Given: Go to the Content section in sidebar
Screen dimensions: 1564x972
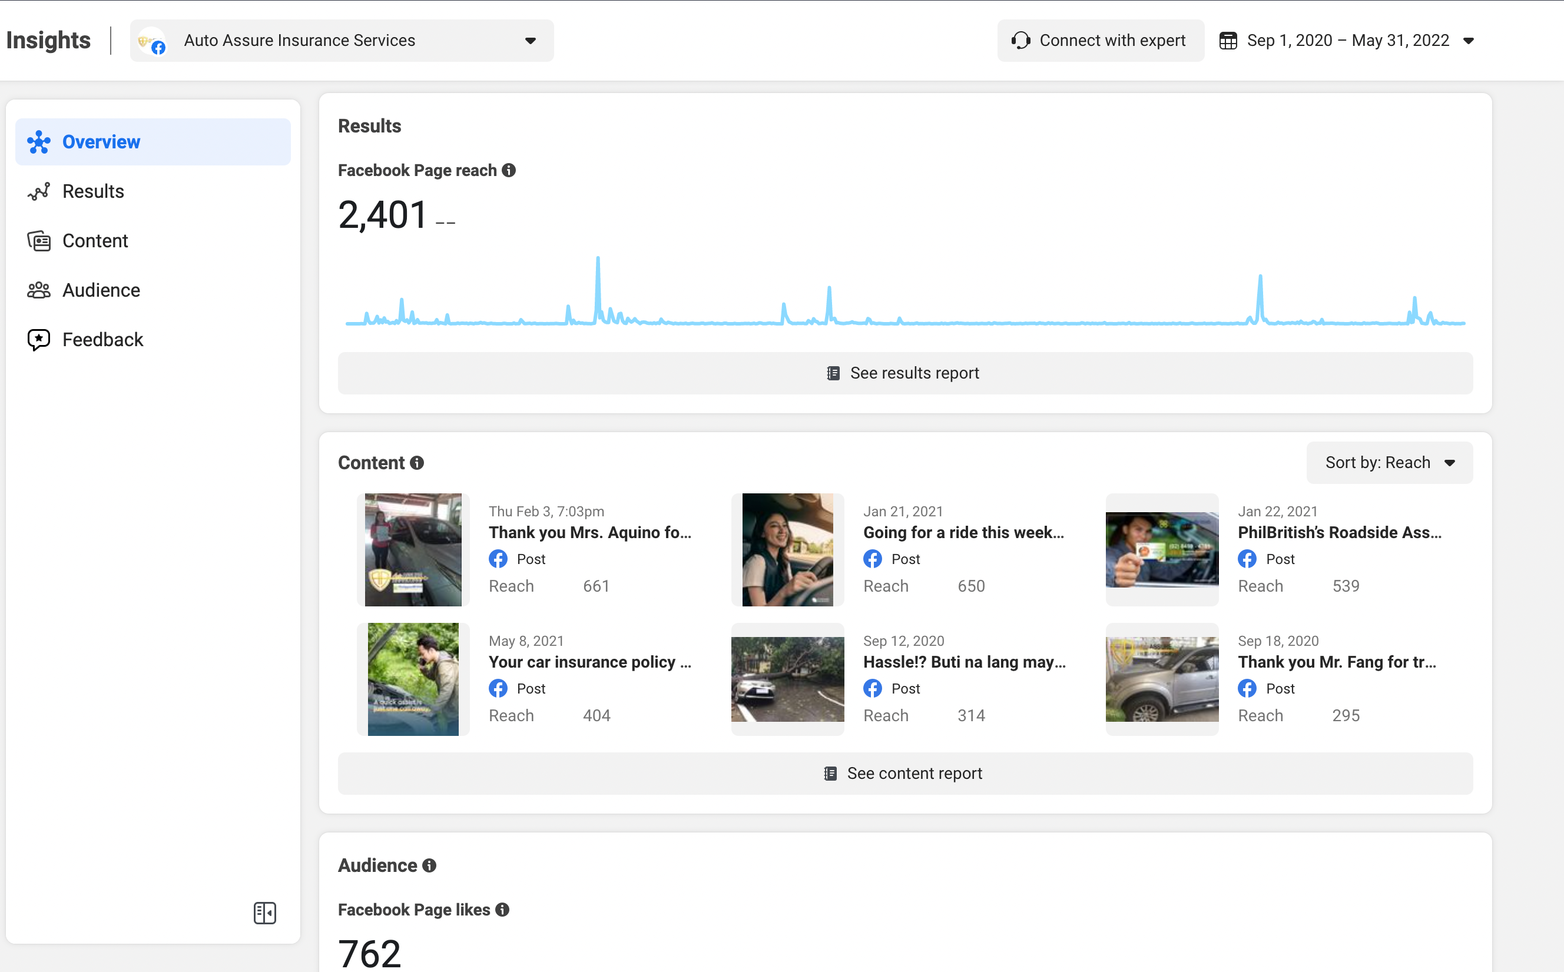Looking at the screenshot, I should pos(95,241).
